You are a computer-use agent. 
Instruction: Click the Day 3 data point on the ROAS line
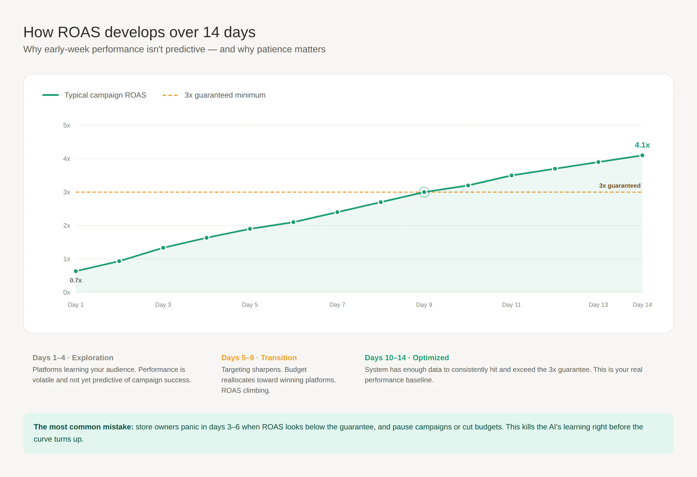[x=163, y=248]
